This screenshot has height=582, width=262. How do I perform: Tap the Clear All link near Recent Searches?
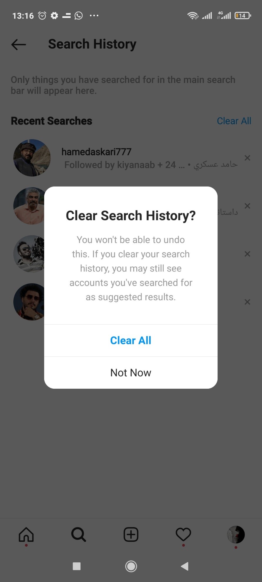pyautogui.click(x=234, y=121)
